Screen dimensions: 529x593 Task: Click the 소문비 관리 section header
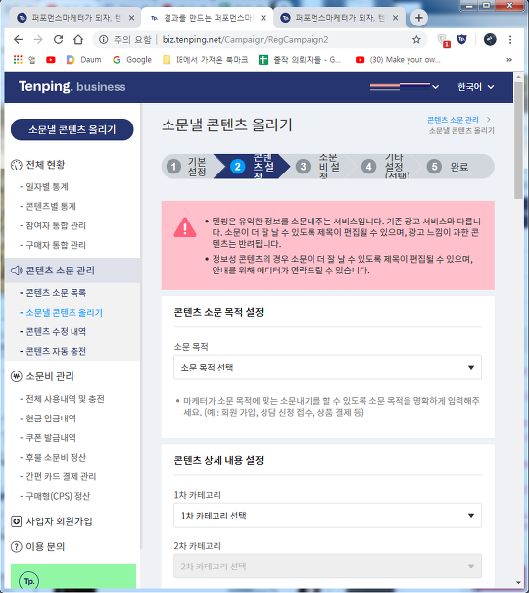(x=42, y=376)
